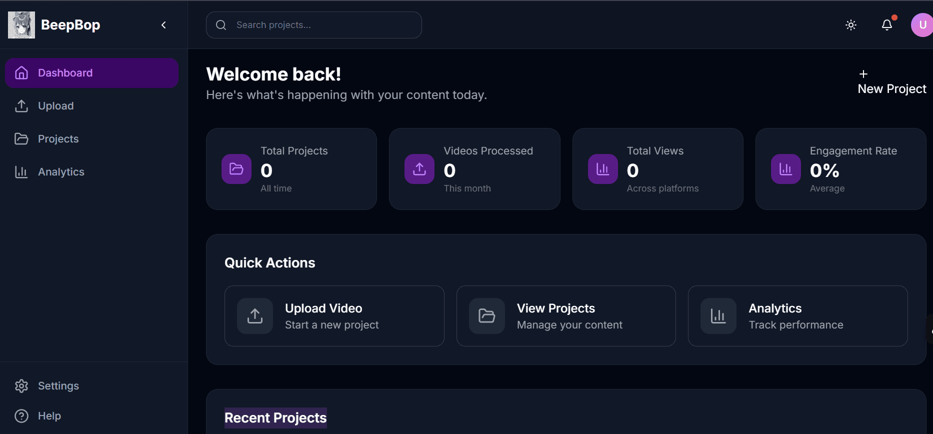The image size is (933, 434).
Task: Click the 'Total Views' card title
Action: pos(655,151)
